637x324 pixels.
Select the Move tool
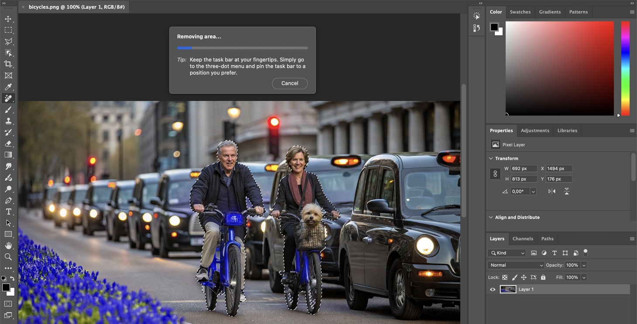[x=8, y=19]
